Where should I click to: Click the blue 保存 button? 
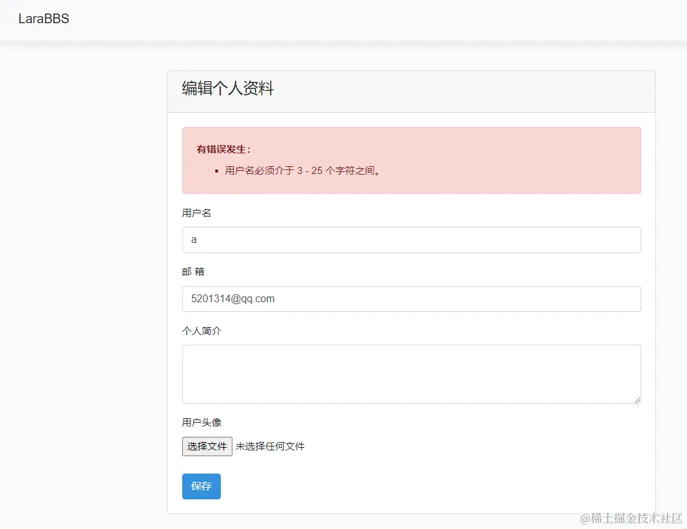(x=202, y=486)
